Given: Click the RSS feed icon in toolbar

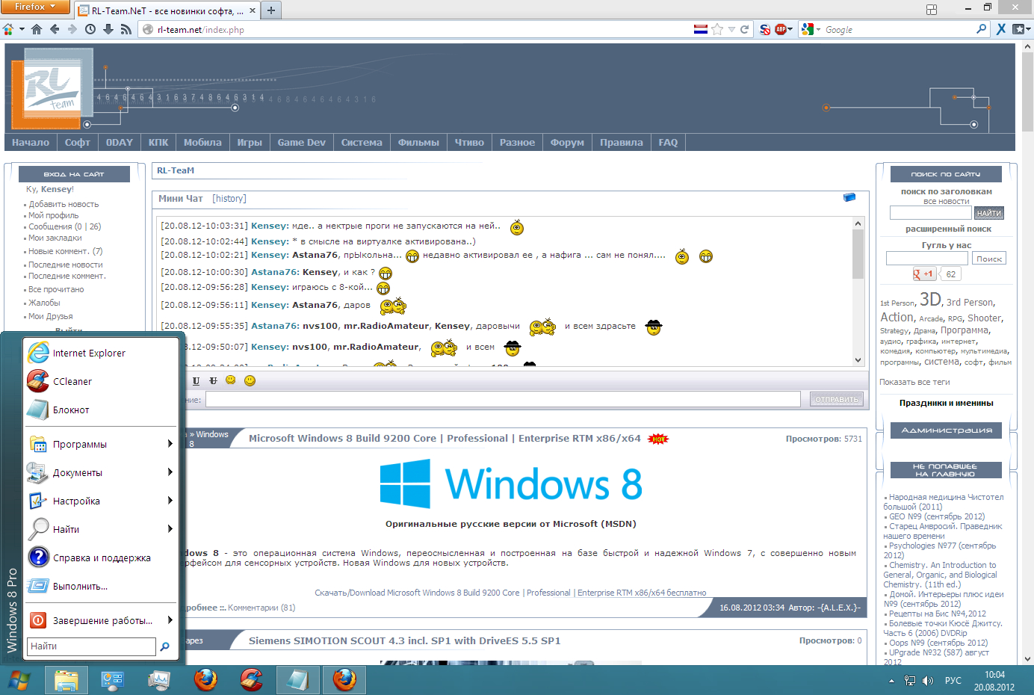Looking at the screenshot, I should (x=126, y=29).
